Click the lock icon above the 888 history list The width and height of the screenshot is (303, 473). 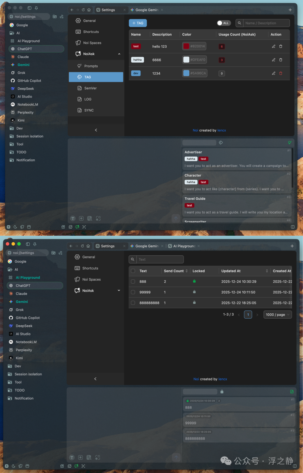pos(222,391)
